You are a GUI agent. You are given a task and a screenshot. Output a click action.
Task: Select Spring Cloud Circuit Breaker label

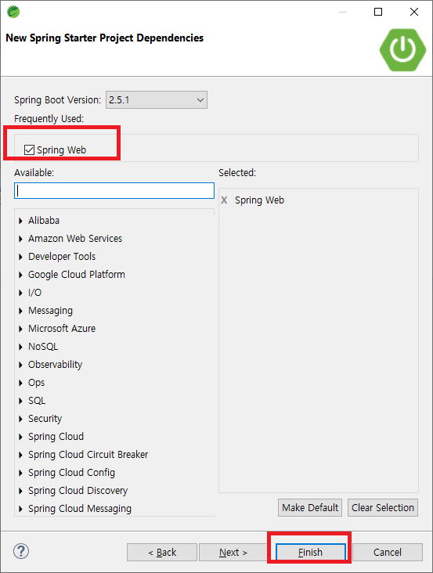[x=88, y=455]
